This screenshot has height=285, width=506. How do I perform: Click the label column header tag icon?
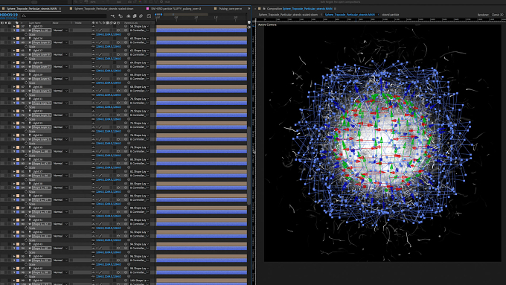17,23
